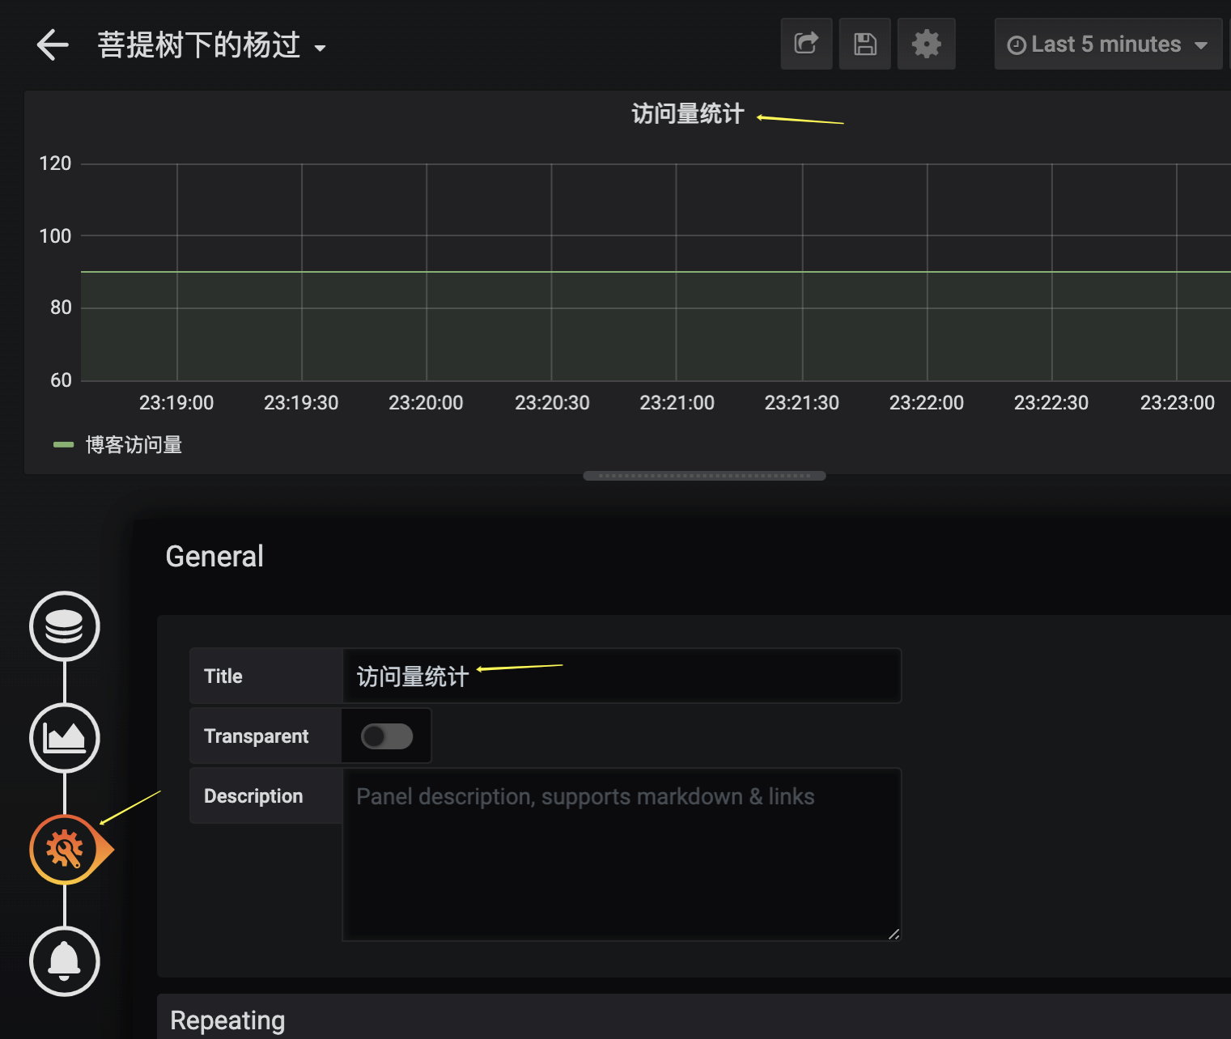Click the green 博客访问量 legend color swatch

[63, 445]
